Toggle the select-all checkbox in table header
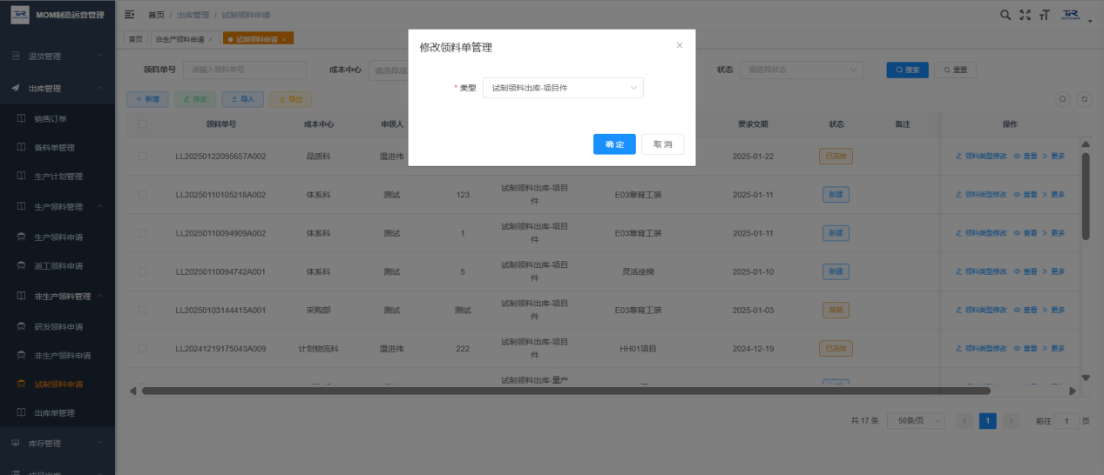This screenshot has height=475, width=1104. [x=142, y=124]
